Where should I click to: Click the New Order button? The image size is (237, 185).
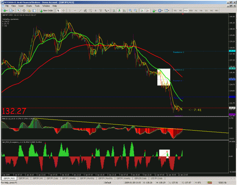coord(46,11)
